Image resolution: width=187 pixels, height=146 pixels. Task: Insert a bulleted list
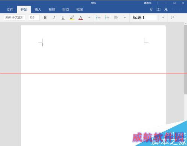[x=98, y=18]
